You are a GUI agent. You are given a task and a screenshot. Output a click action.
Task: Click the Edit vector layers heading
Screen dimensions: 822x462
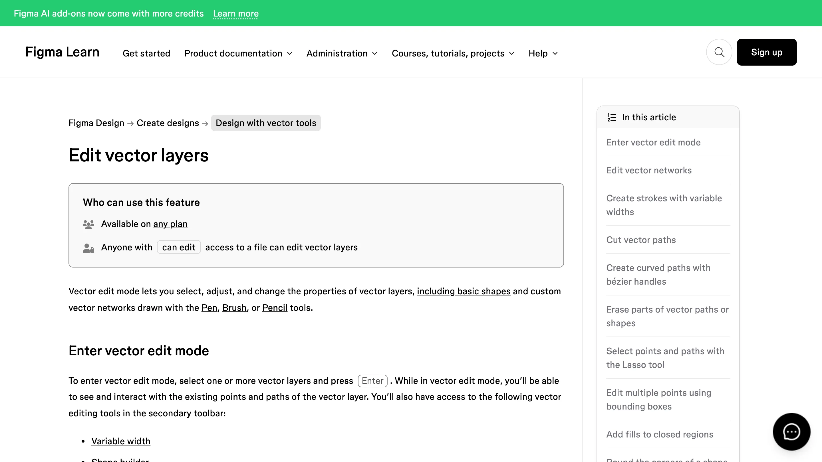138,156
